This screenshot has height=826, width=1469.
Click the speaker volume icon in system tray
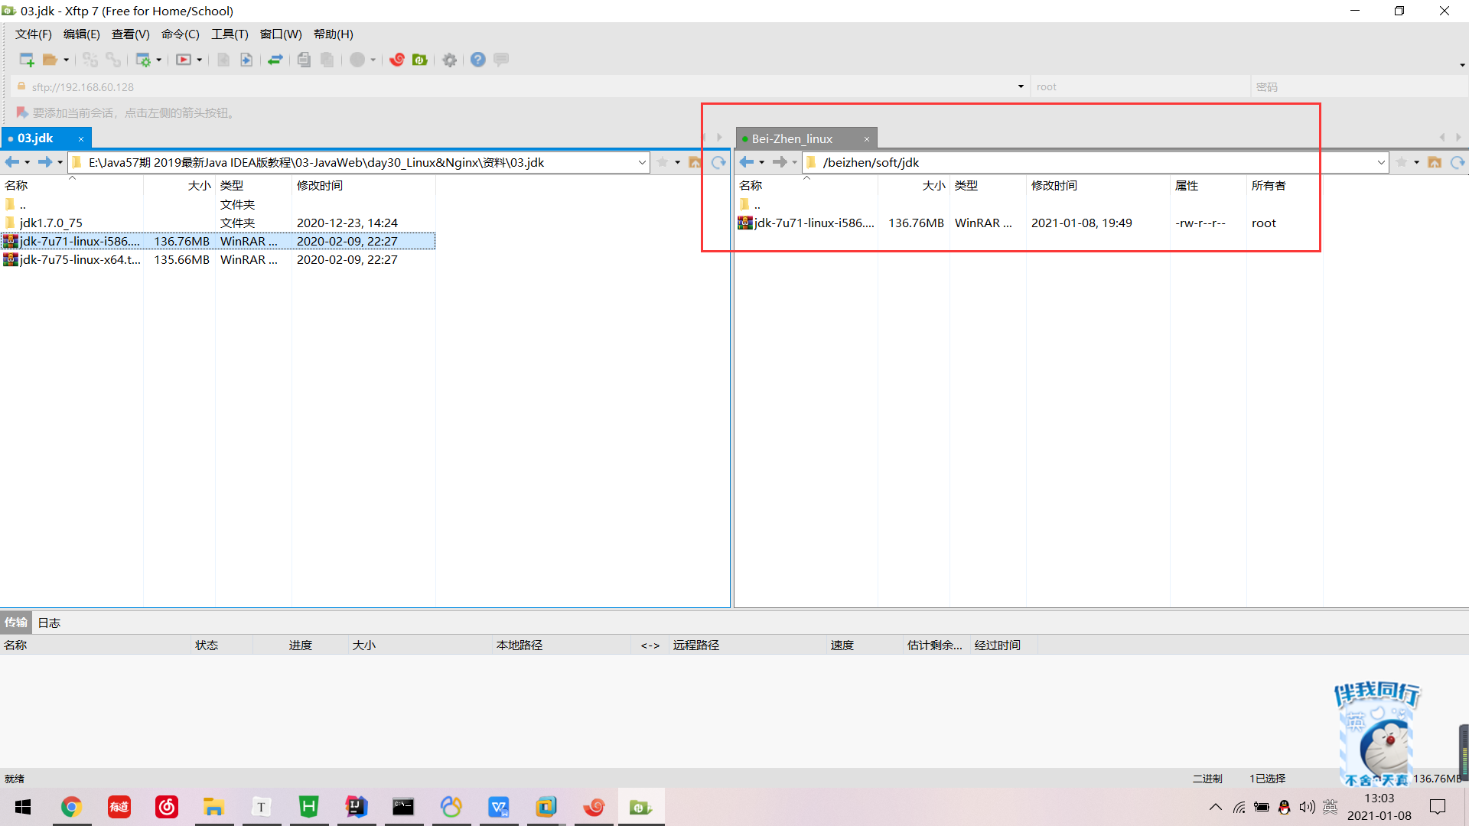point(1307,807)
